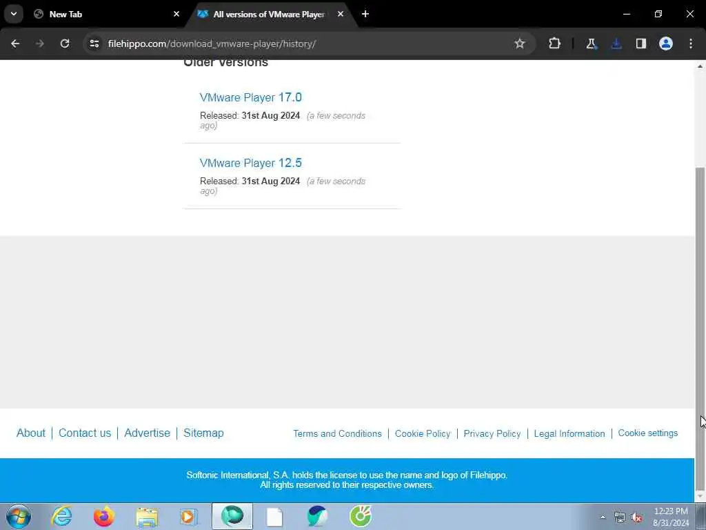This screenshot has width=706, height=530.
Task: Click the page vertical scrollbar thumb
Action: pos(700,329)
